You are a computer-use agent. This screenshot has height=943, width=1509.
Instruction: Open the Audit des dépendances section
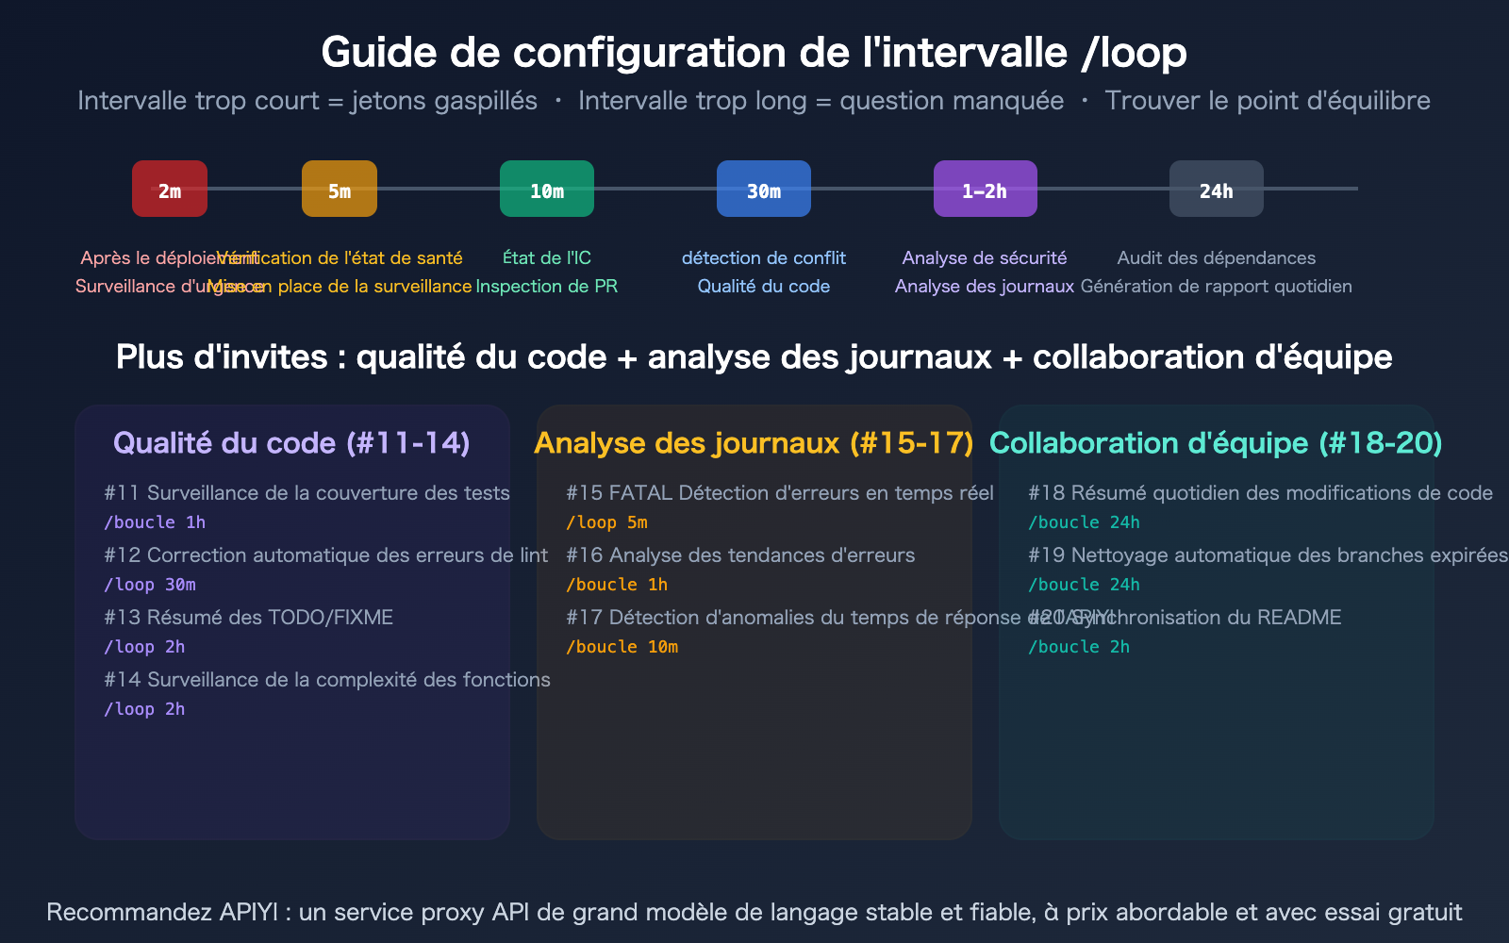click(1217, 256)
